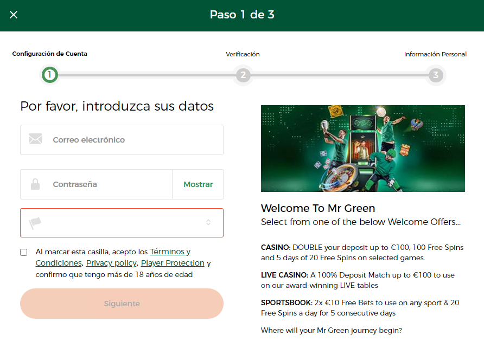Open the Privacy policy link

tap(111, 263)
